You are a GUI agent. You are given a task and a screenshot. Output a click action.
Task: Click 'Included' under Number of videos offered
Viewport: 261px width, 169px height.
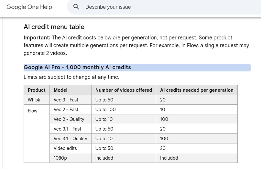click(124, 158)
